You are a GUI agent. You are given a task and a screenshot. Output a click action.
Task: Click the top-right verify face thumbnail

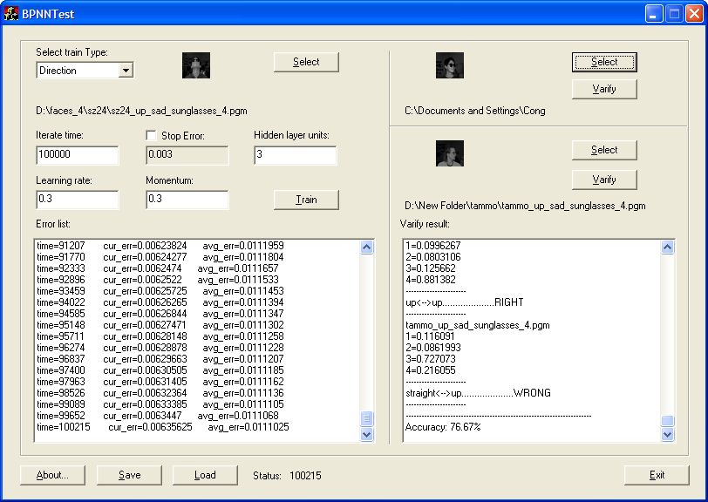[x=450, y=65]
